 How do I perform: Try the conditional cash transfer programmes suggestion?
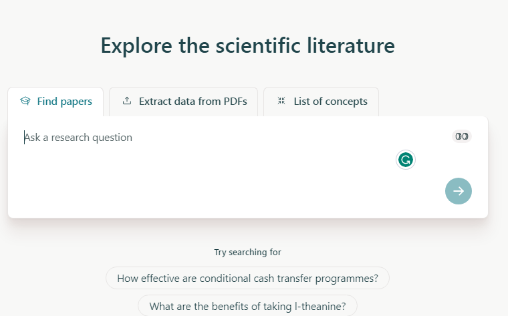[x=247, y=279]
